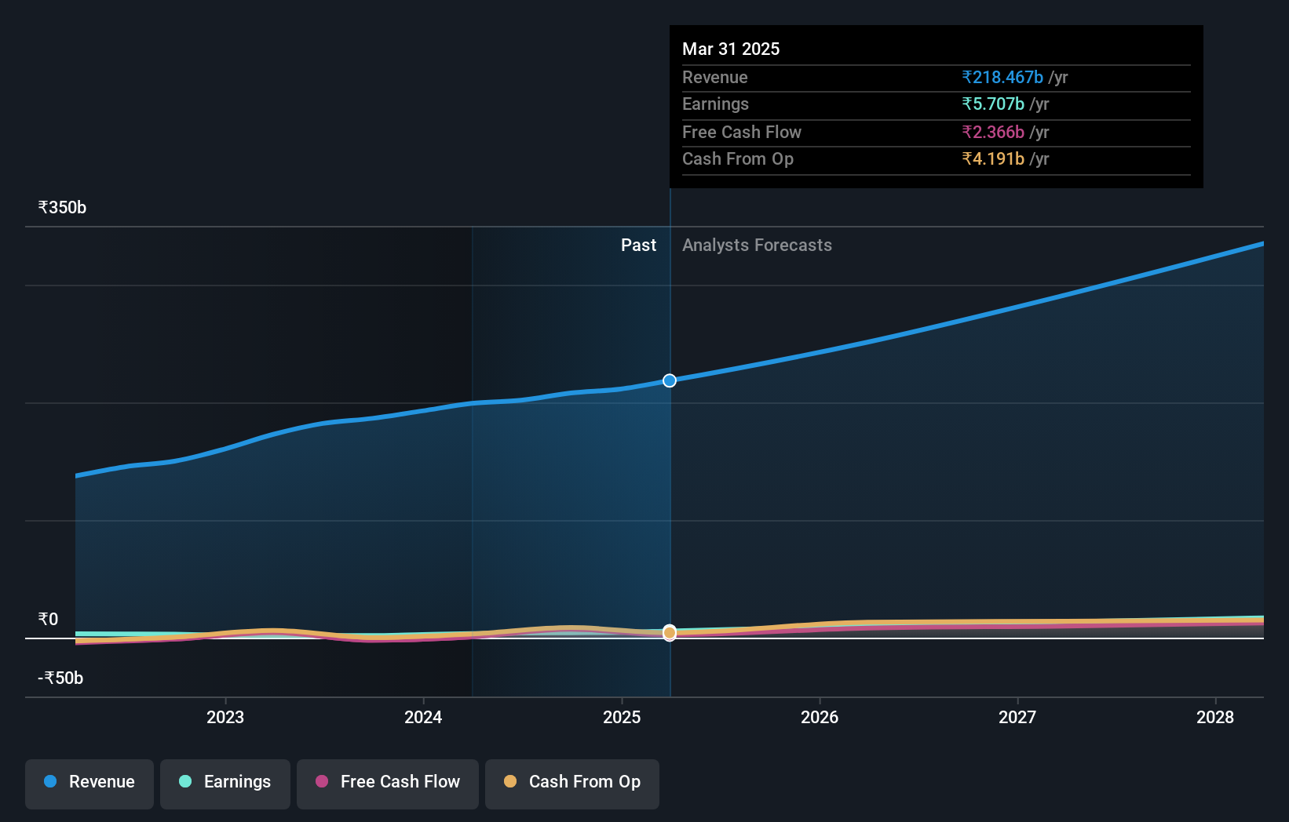Image resolution: width=1289 pixels, height=822 pixels.
Task: Click the 2026 x-axis label
Action: 820,717
